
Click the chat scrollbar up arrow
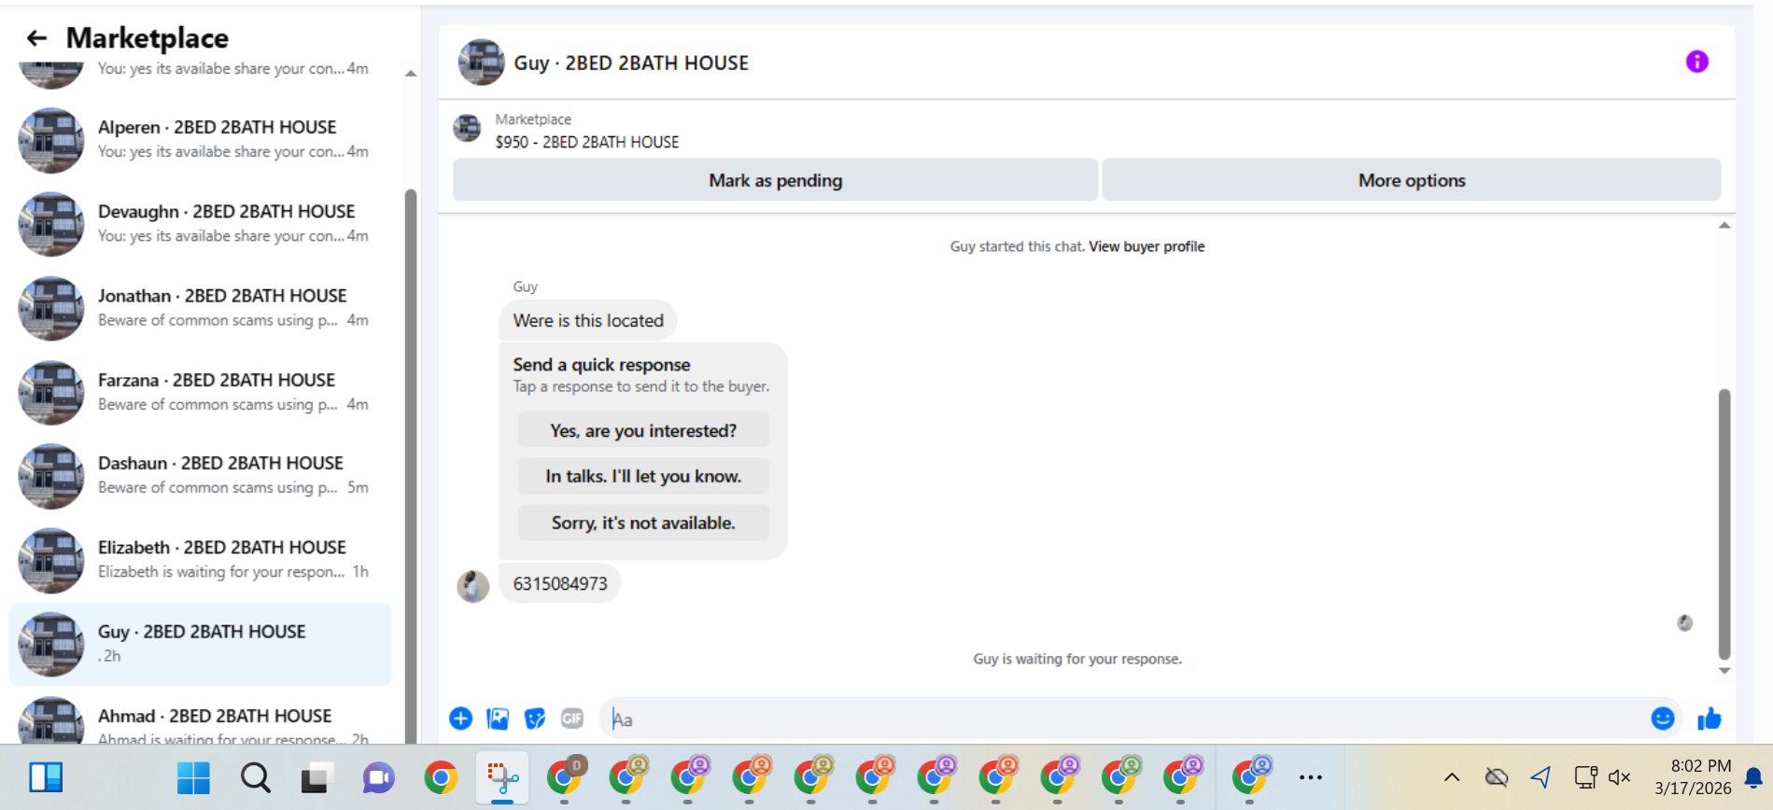(x=1724, y=225)
